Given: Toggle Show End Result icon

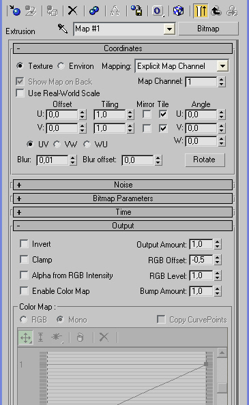Looking at the screenshot, I should 201,11.
